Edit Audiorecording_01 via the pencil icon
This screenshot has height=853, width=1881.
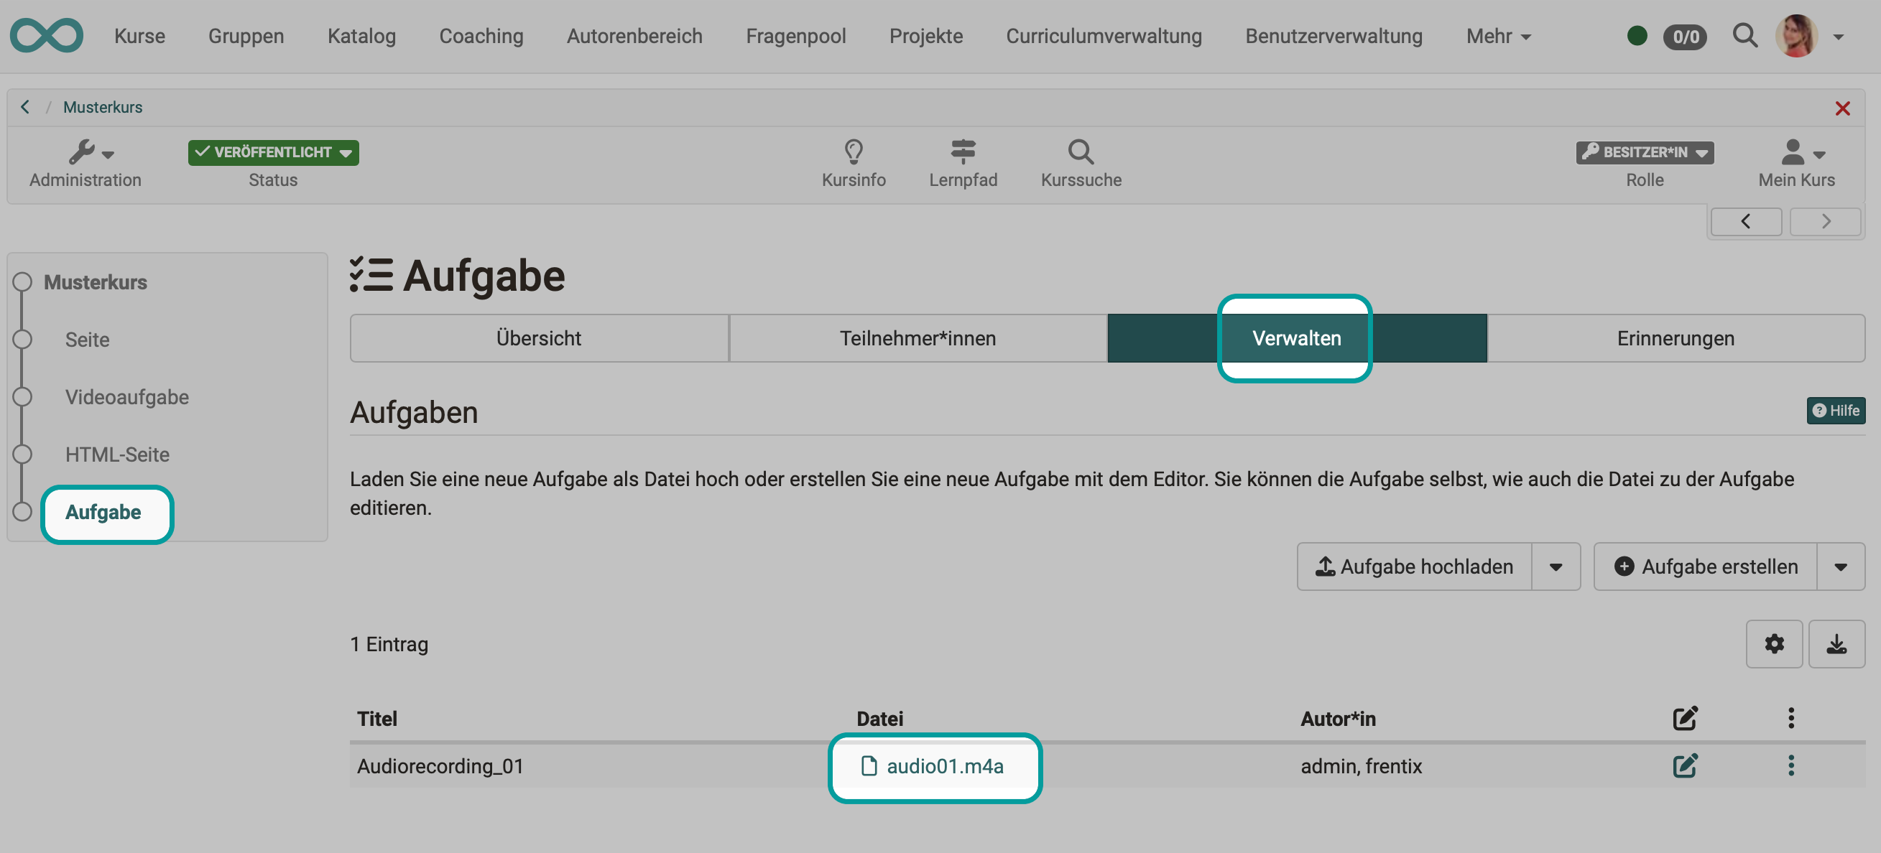pyautogui.click(x=1685, y=765)
